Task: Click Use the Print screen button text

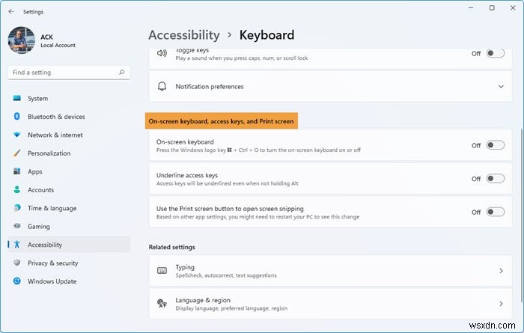Action: pos(230,209)
